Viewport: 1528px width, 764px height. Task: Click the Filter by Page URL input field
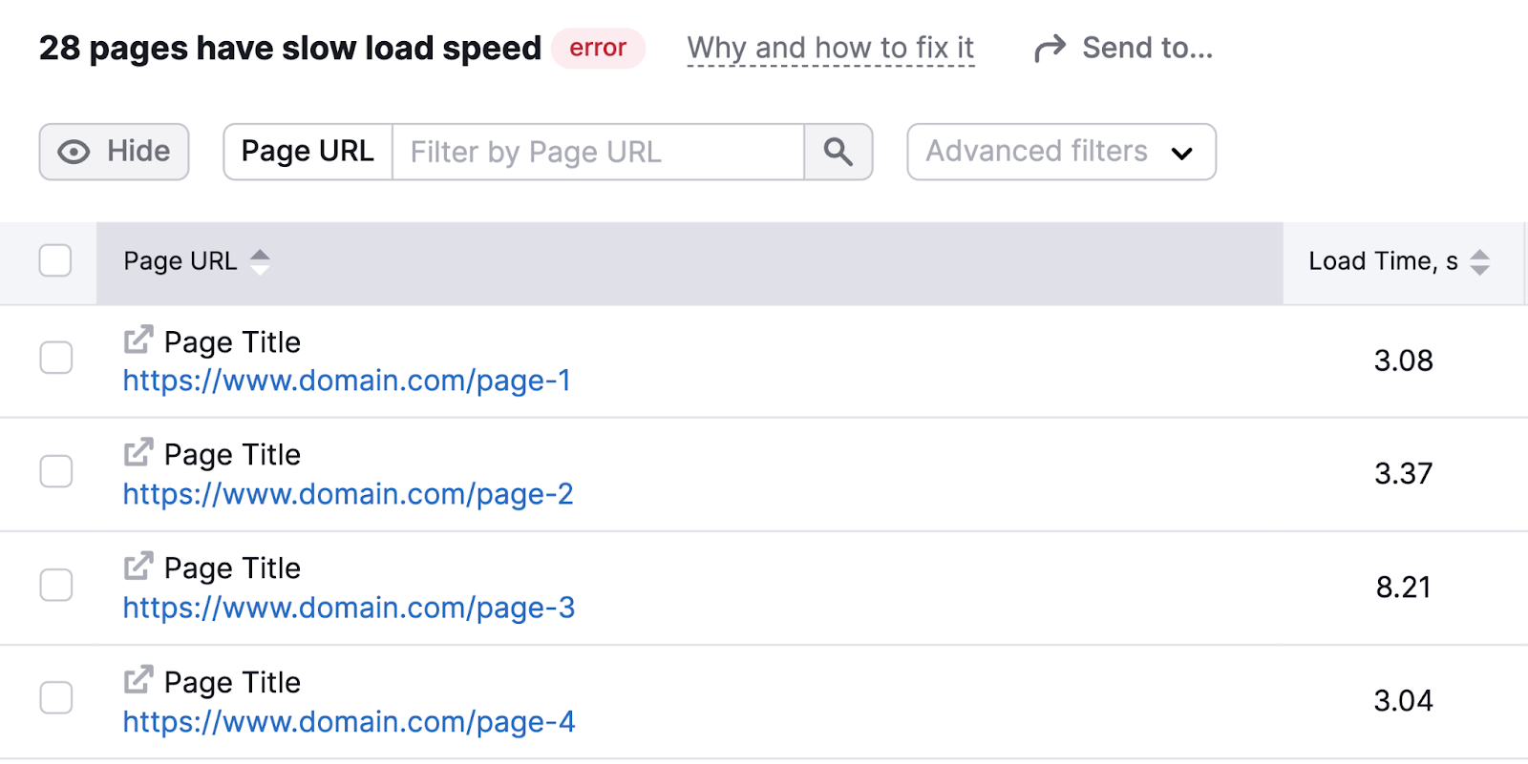(x=598, y=152)
